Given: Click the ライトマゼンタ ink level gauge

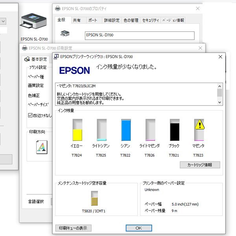Looking at the screenshot, I should click(150, 130).
